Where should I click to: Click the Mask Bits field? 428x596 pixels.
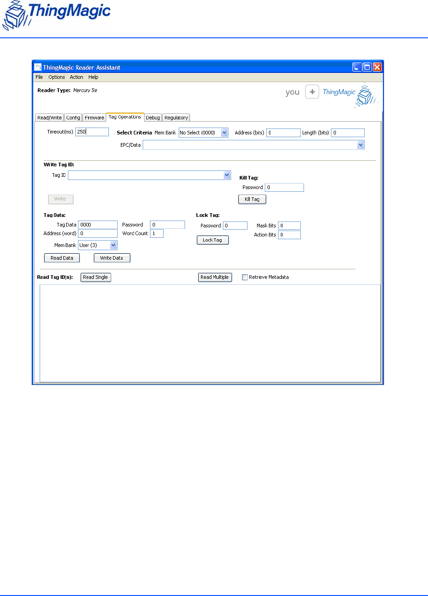point(289,226)
